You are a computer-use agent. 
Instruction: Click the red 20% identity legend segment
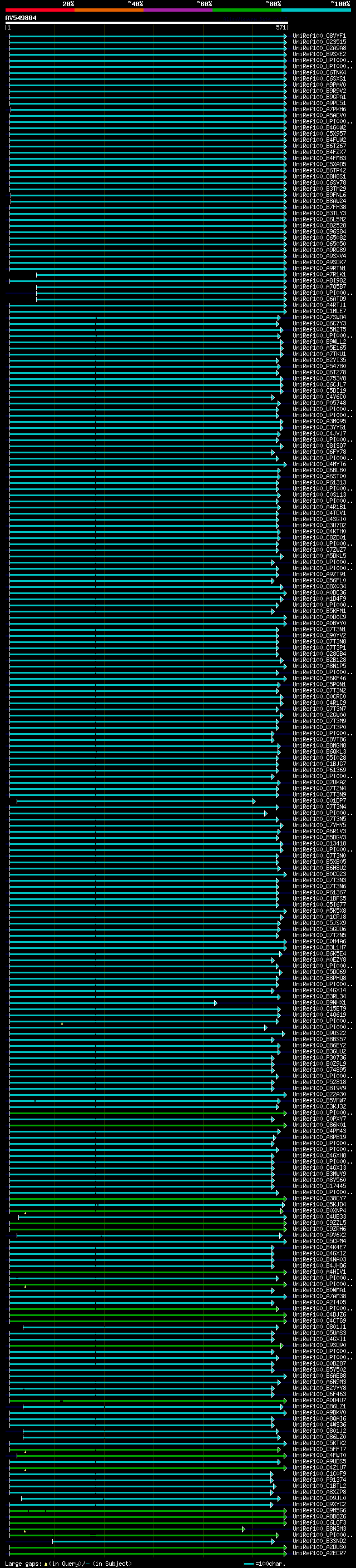pyautogui.click(x=39, y=10)
